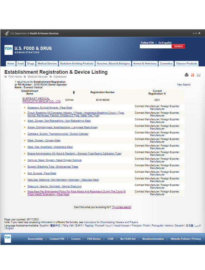This screenshot has width=205, height=270.
Task: Open the Cosmetics tab
Action: pyautogui.click(x=166, y=63)
